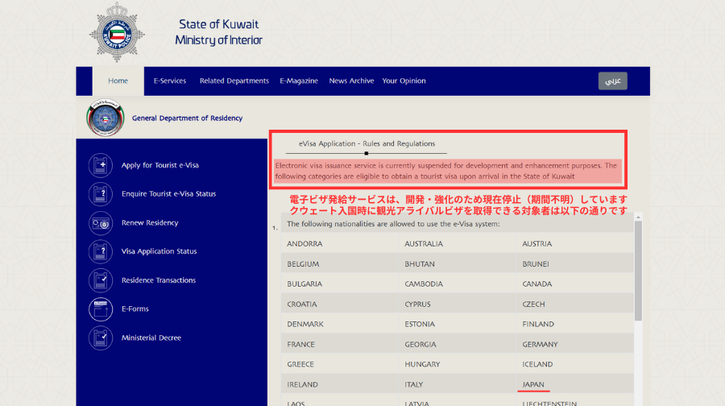
Task: Select GREECE in the nationalities table
Action: click(x=300, y=364)
